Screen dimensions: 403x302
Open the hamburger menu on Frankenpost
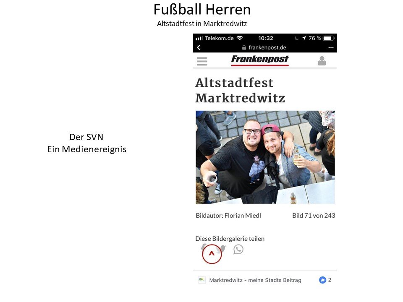click(x=202, y=61)
